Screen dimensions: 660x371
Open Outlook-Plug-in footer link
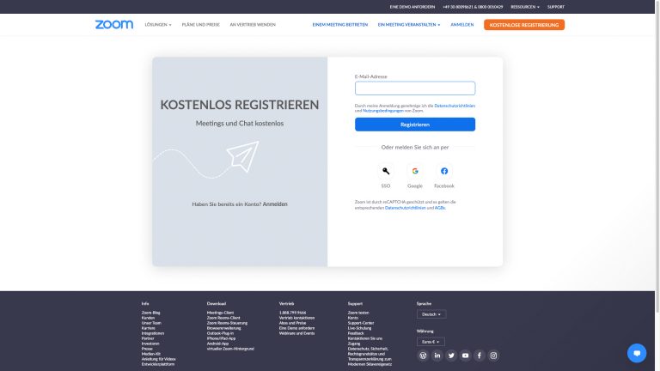pyautogui.click(x=220, y=333)
